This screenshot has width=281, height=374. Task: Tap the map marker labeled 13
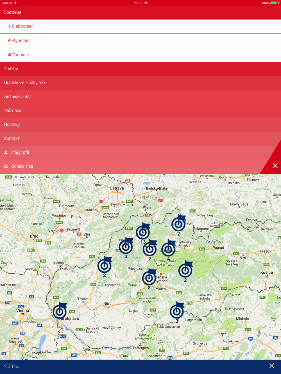tap(143, 232)
